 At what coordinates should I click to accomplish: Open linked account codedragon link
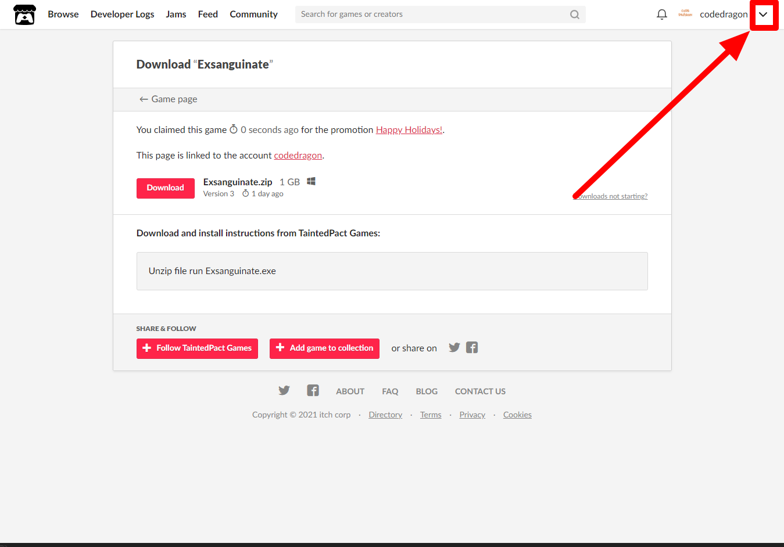point(298,156)
